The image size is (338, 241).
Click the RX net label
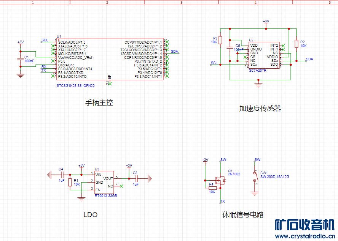pyautogui.click(x=44, y=67)
